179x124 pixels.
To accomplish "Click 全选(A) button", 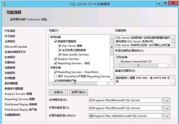I will click(x=58, y=92).
